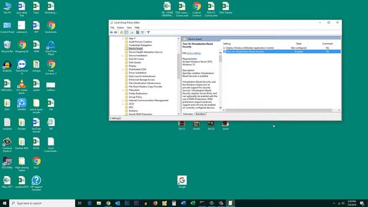Open the Control Panel desktop icon

pyautogui.click(x=7, y=27)
